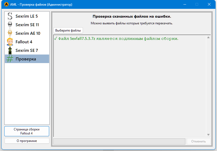Click the progress bar at the bottom
Screen dimensions: 217x151
pyautogui.click(x=119, y=141)
